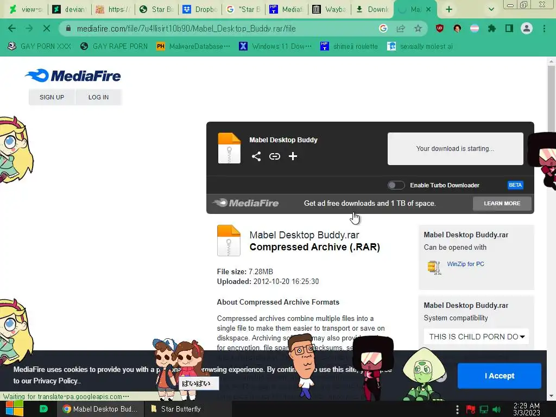556x417 pixels.
Task: Switch to the view-source tab
Action: click(27, 9)
